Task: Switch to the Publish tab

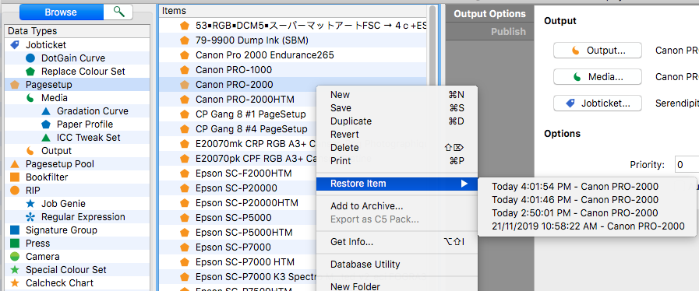Action: pyautogui.click(x=489, y=32)
